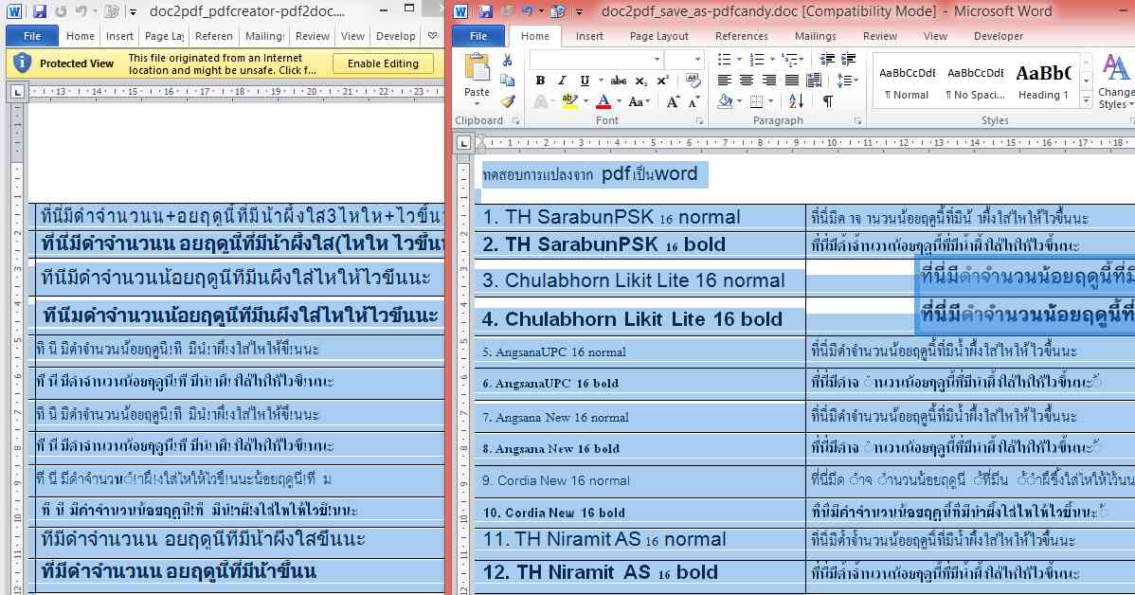The width and height of the screenshot is (1135, 595).
Task: Expand the Styles gallery More arrow
Action: pos(1086,100)
